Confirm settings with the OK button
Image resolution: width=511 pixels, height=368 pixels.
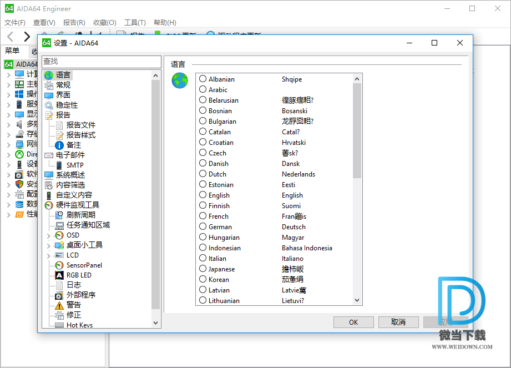pos(353,322)
